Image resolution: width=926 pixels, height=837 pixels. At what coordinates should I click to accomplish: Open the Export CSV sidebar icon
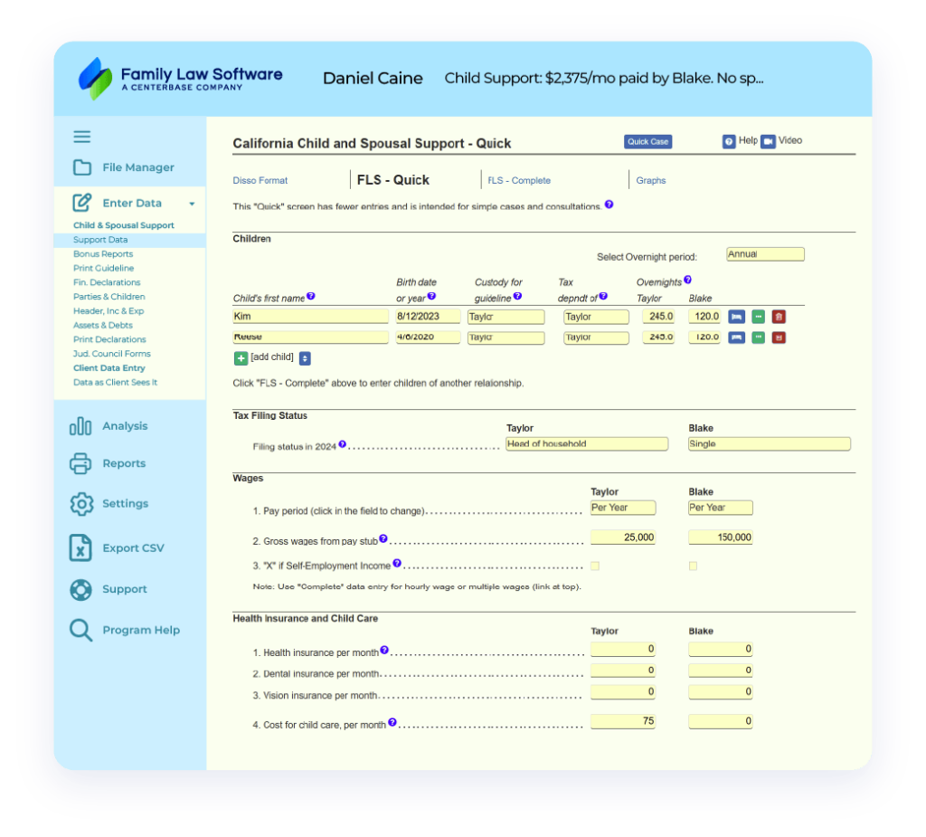tap(80, 547)
